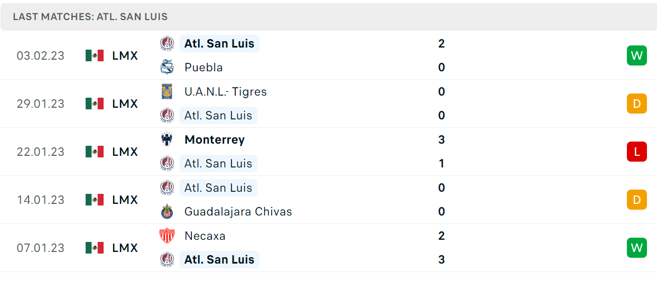Viewport: 657px width, 281px height.
Task: Click the U.A.N.L.- Tigres club crest
Action: (167, 91)
